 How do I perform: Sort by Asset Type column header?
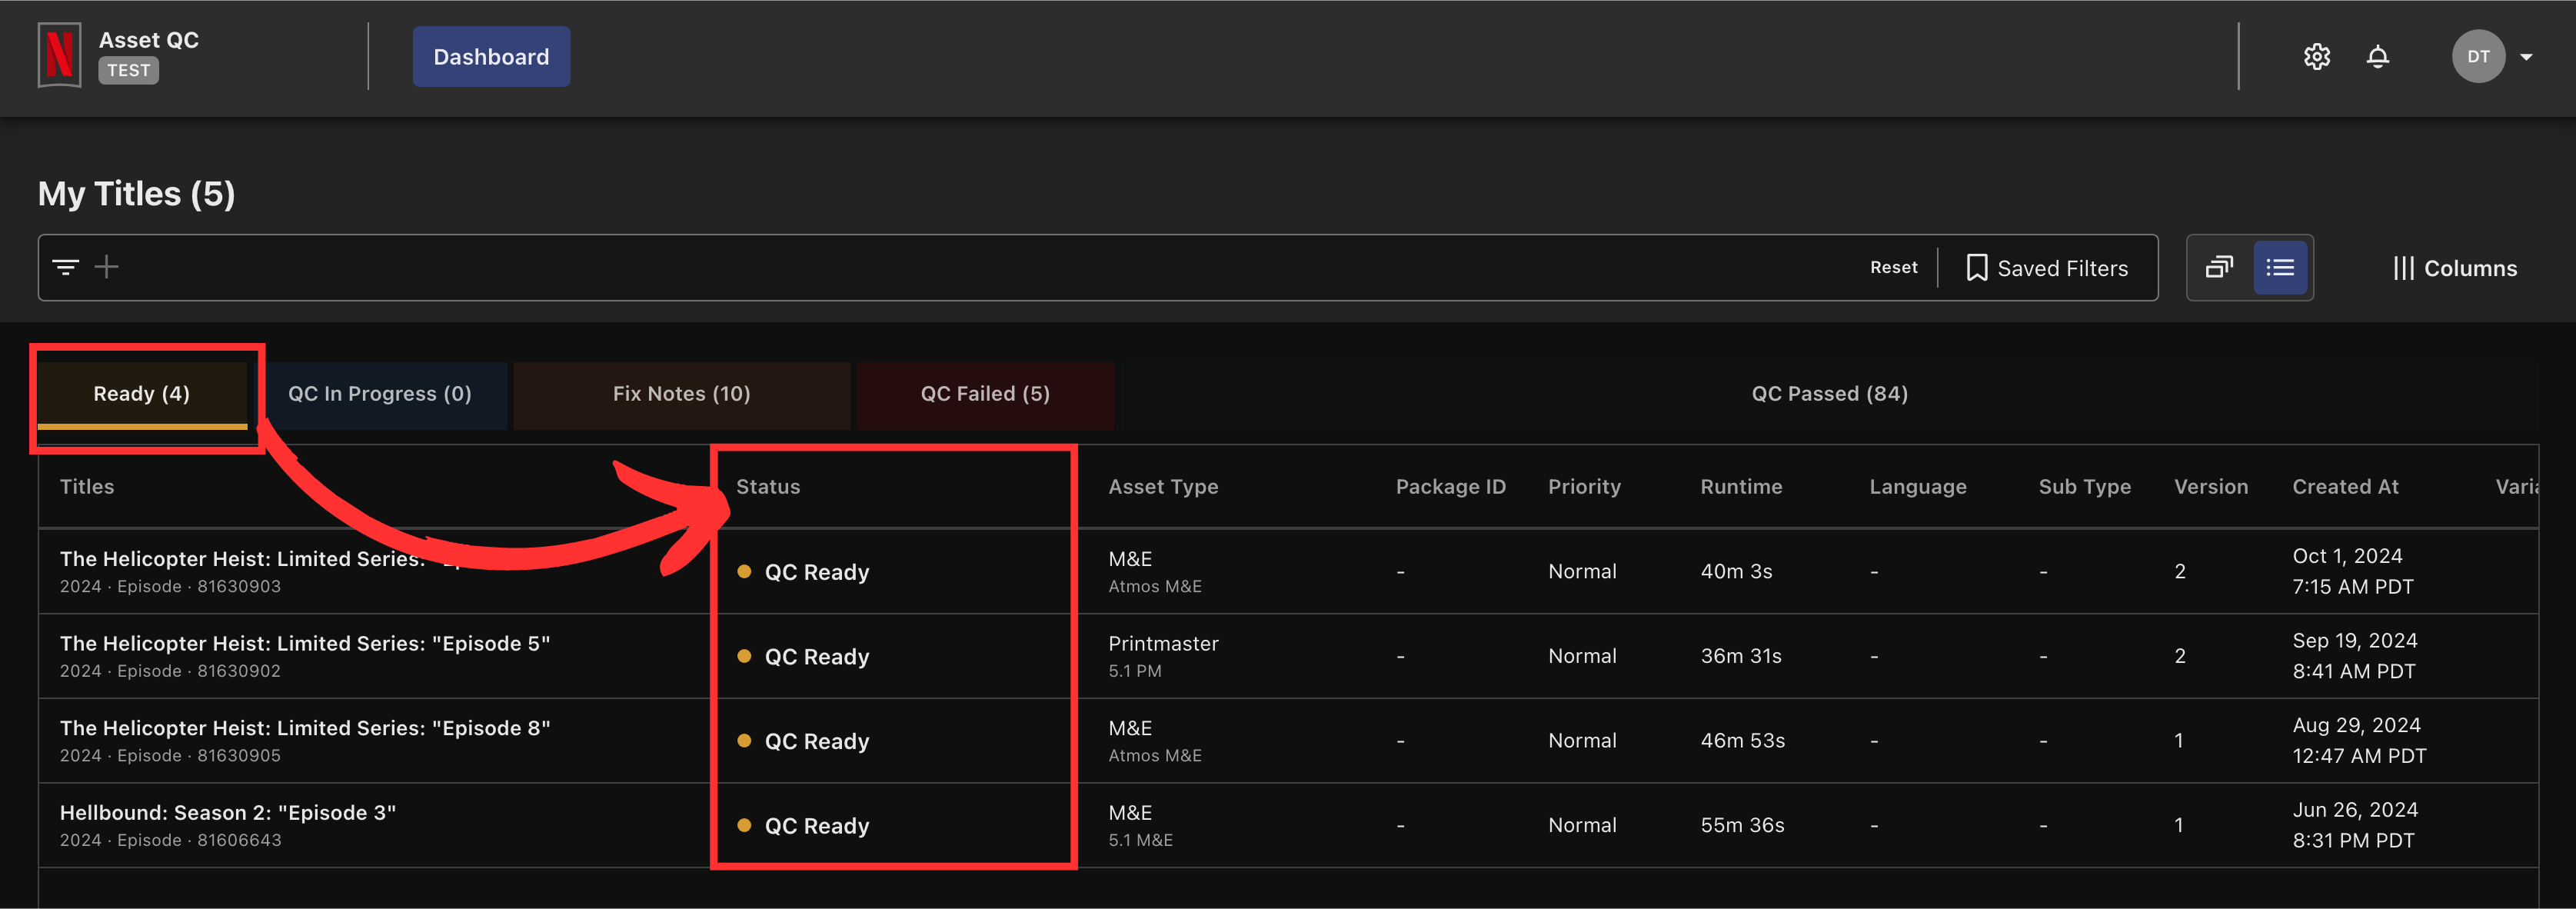(x=1163, y=487)
